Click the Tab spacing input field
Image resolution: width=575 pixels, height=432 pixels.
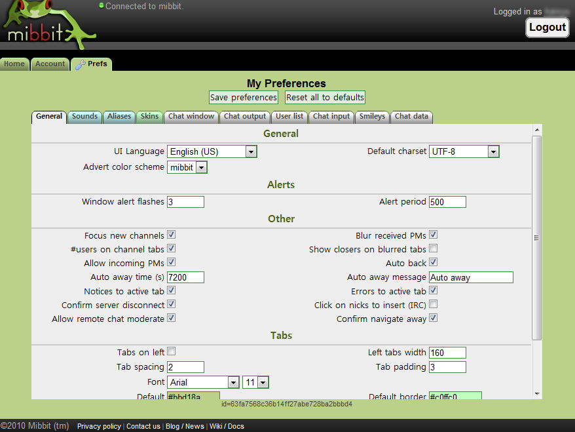pyautogui.click(x=185, y=367)
